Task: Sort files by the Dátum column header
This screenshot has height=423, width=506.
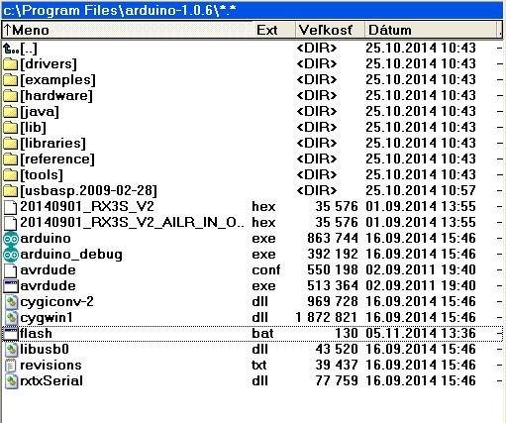Action: point(431,30)
